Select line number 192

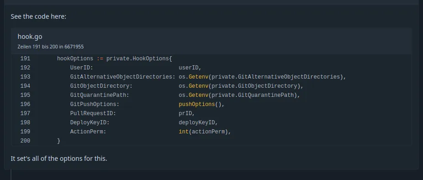point(25,68)
